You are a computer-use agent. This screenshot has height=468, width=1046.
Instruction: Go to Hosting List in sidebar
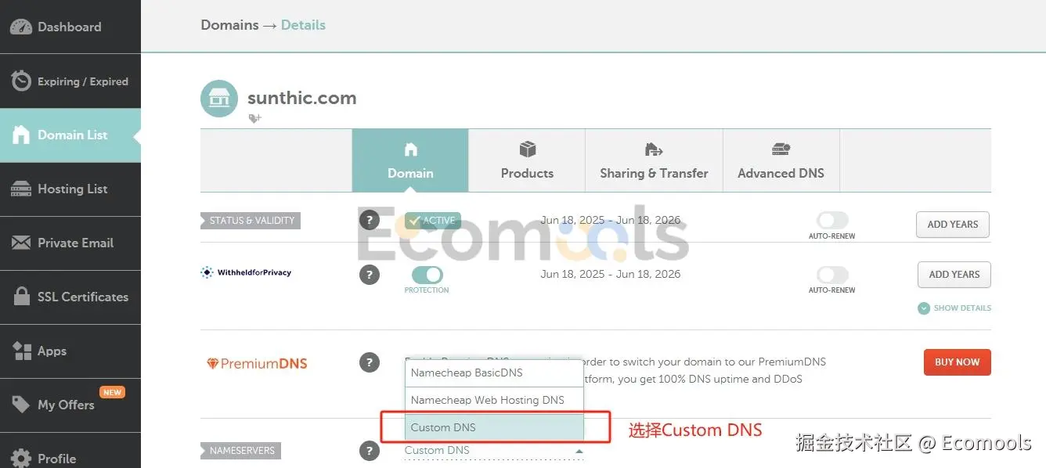coord(70,189)
